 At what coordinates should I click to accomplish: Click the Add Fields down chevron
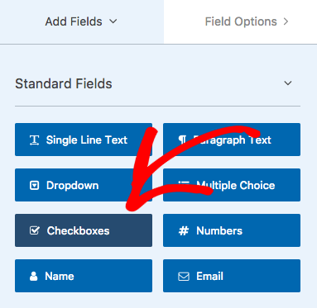(113, 21)
